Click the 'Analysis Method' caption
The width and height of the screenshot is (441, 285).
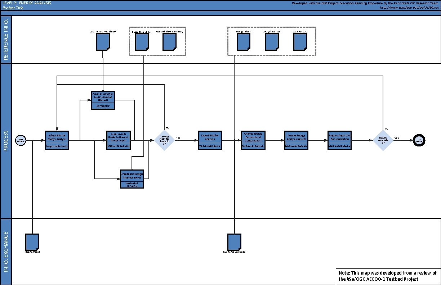(x=272, y=32)
